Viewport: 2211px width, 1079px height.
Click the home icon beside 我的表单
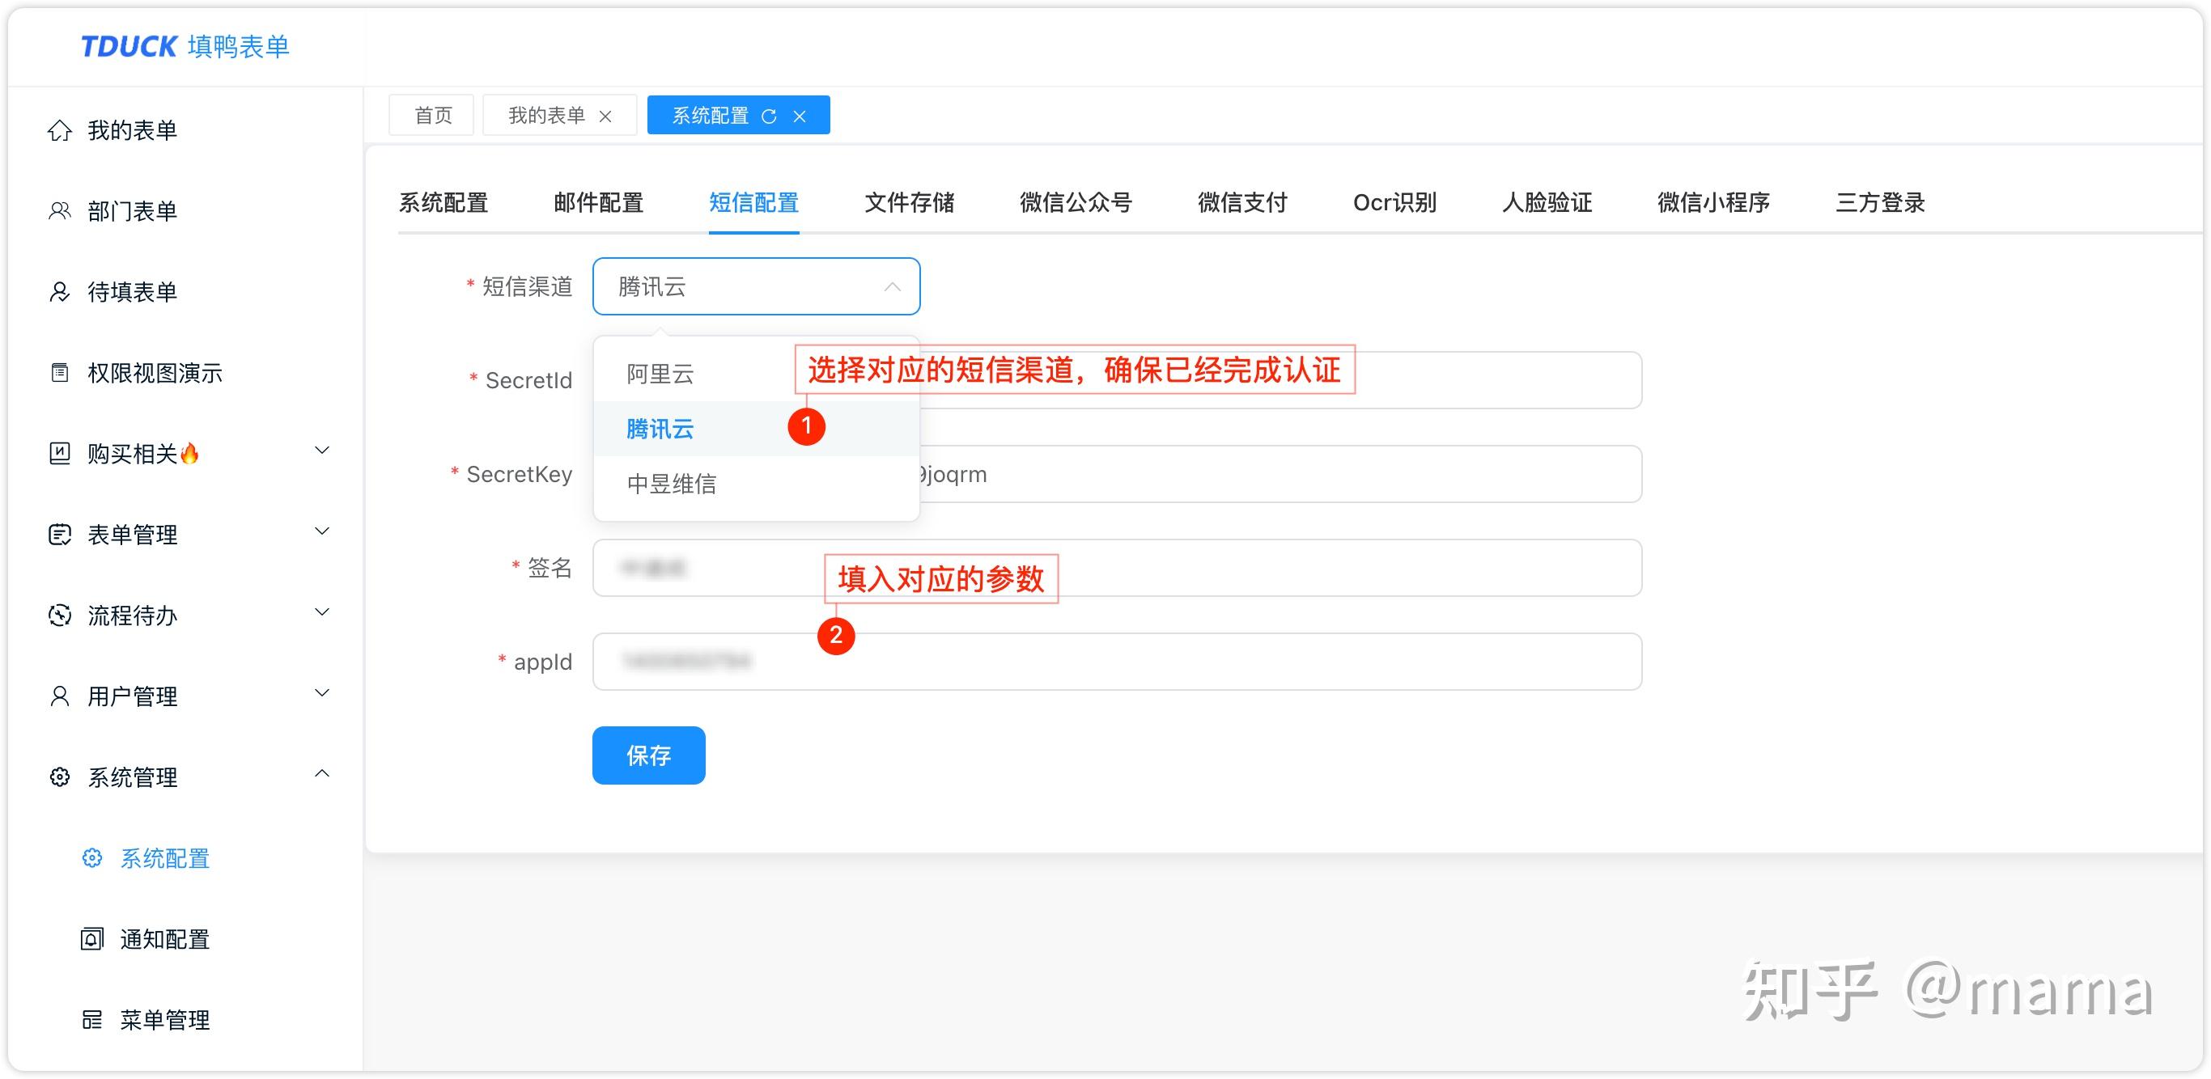(x=59, y=130)
